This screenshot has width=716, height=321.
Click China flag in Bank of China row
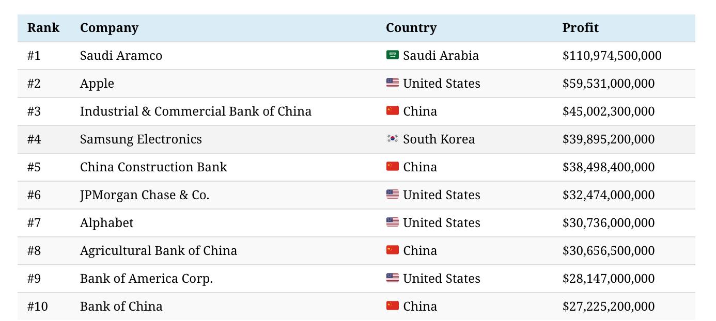[392, 306]
